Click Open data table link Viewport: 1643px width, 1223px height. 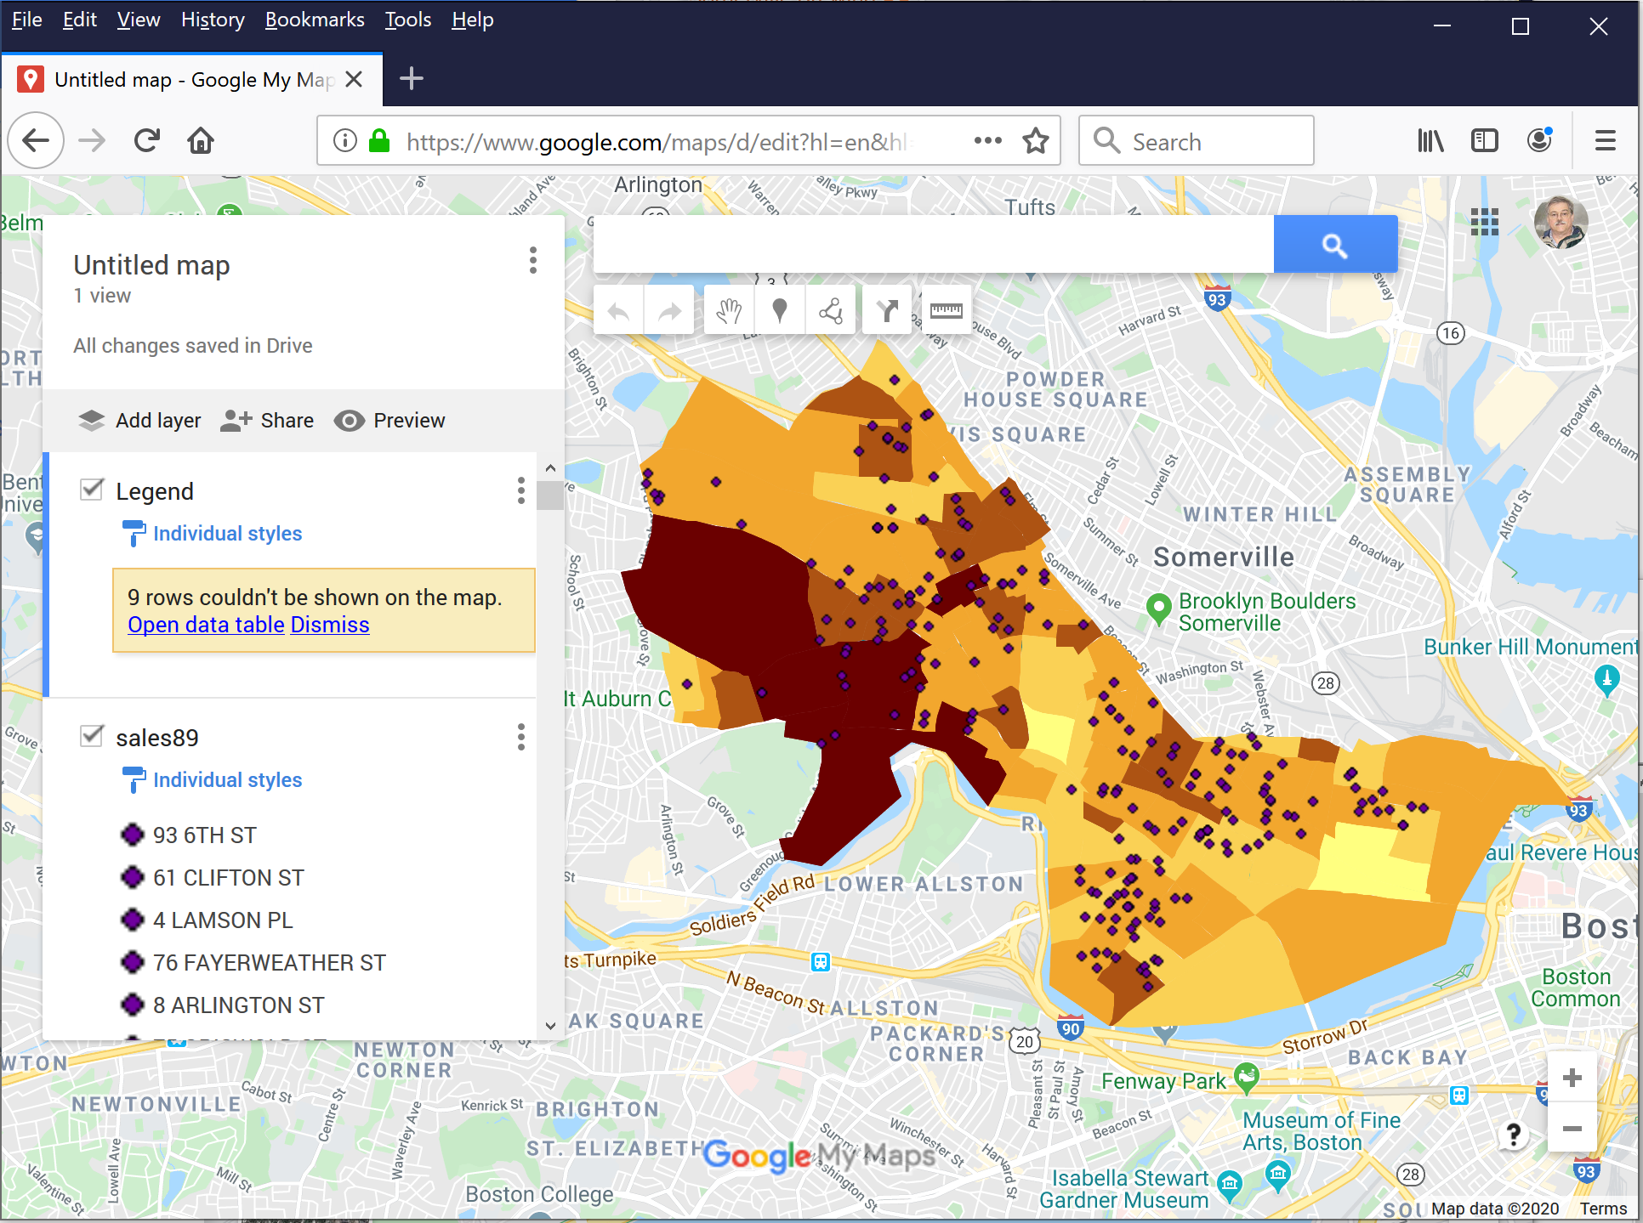pos(206,625)
